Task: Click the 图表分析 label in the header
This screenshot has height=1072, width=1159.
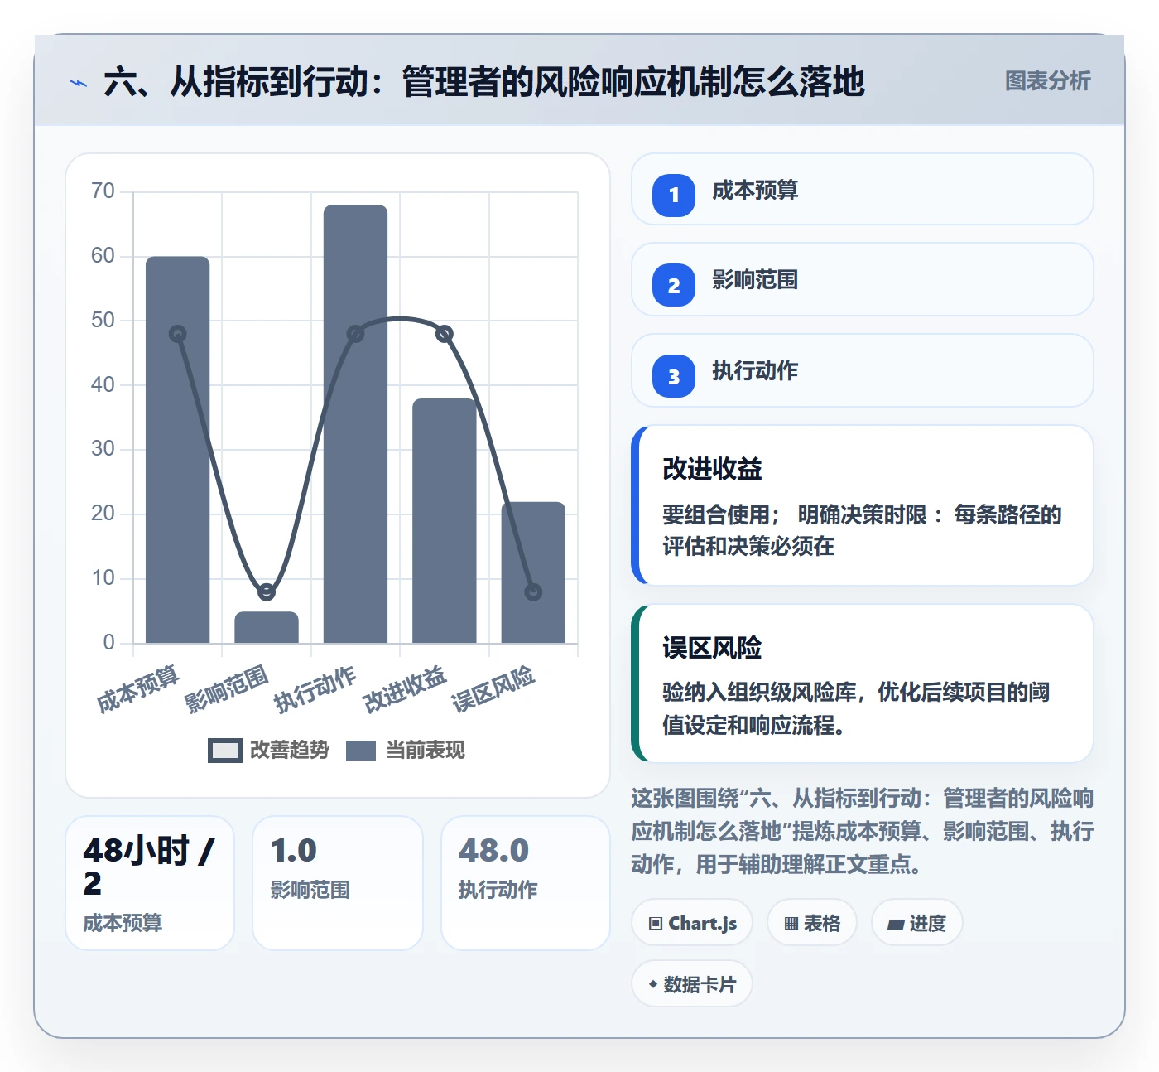Action: (x=1047, y=81)
